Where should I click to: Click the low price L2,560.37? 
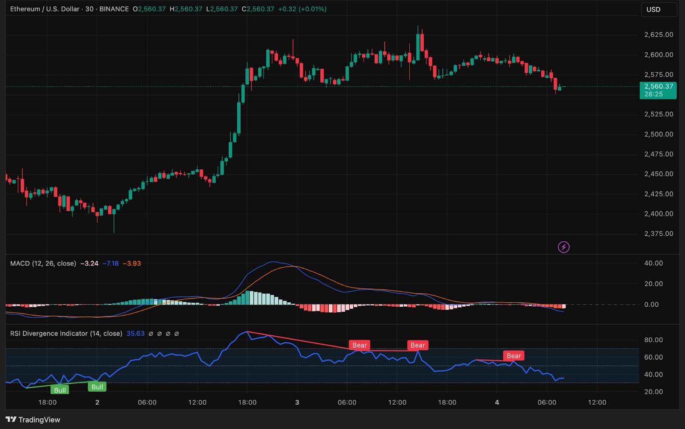pyautogui.click(x=222, y=9)
